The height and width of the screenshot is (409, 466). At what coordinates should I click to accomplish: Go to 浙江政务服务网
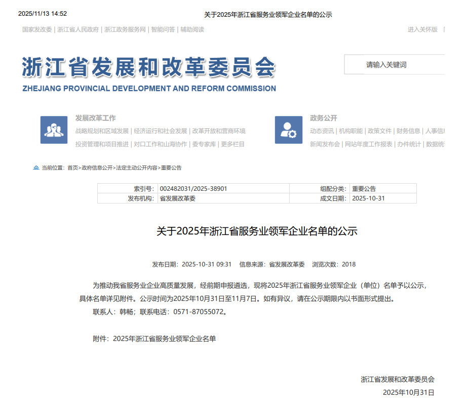(x=125, y=29)
